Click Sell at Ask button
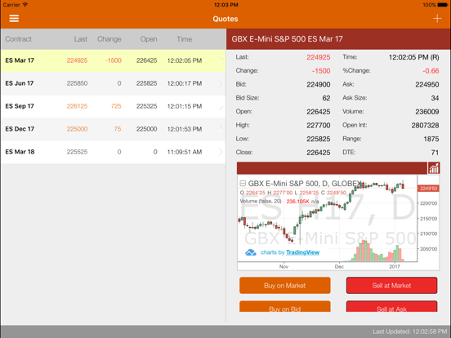Viewport: 451px width, 338px height. 391,306
